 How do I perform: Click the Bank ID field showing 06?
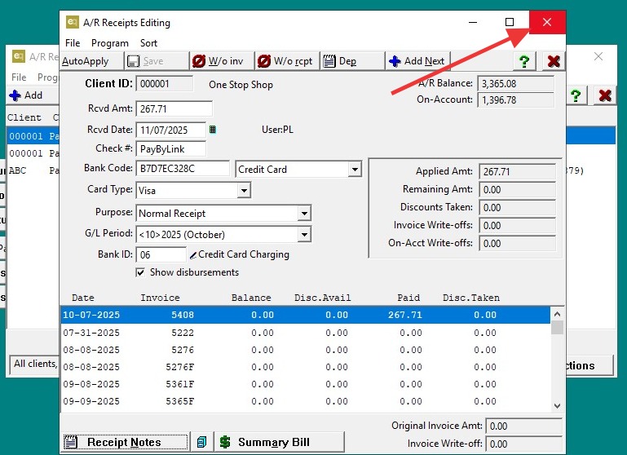pos(161,254)
